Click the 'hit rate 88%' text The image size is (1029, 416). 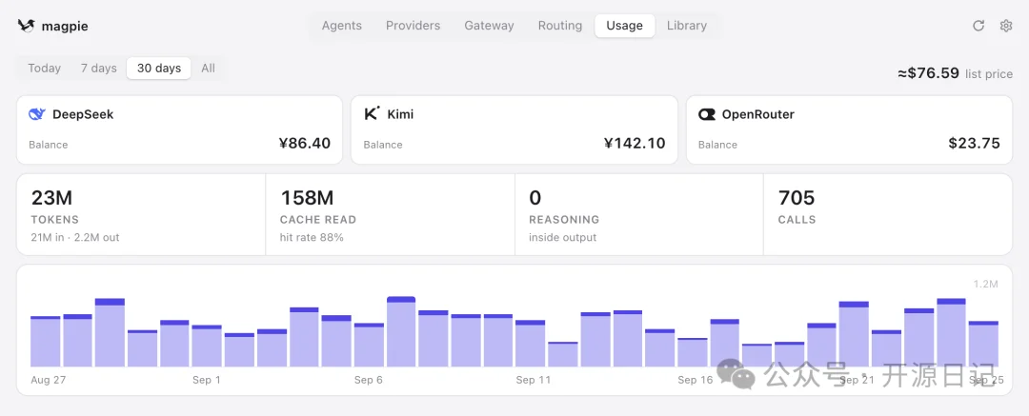pos(312,238)
